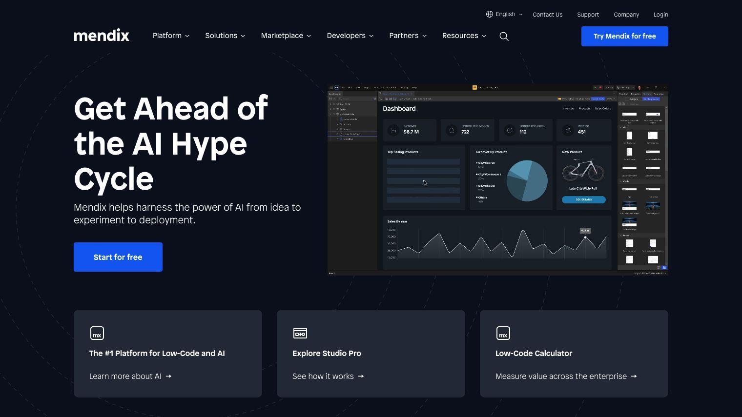Image resolution: width=742 pixels, height=417 pixels.
Task: Click the 'The #1 Platform for Low-Code and AI' title
Action: 157,353
